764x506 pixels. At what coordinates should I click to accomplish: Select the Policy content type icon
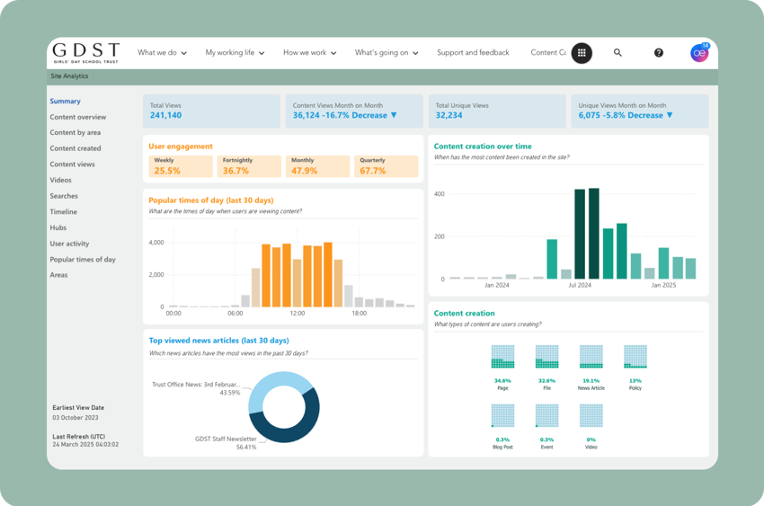635,357
